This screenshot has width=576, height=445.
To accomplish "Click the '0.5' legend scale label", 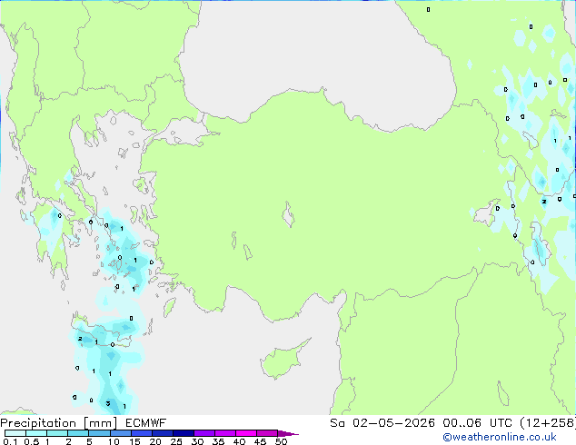I will coord(31,441).
